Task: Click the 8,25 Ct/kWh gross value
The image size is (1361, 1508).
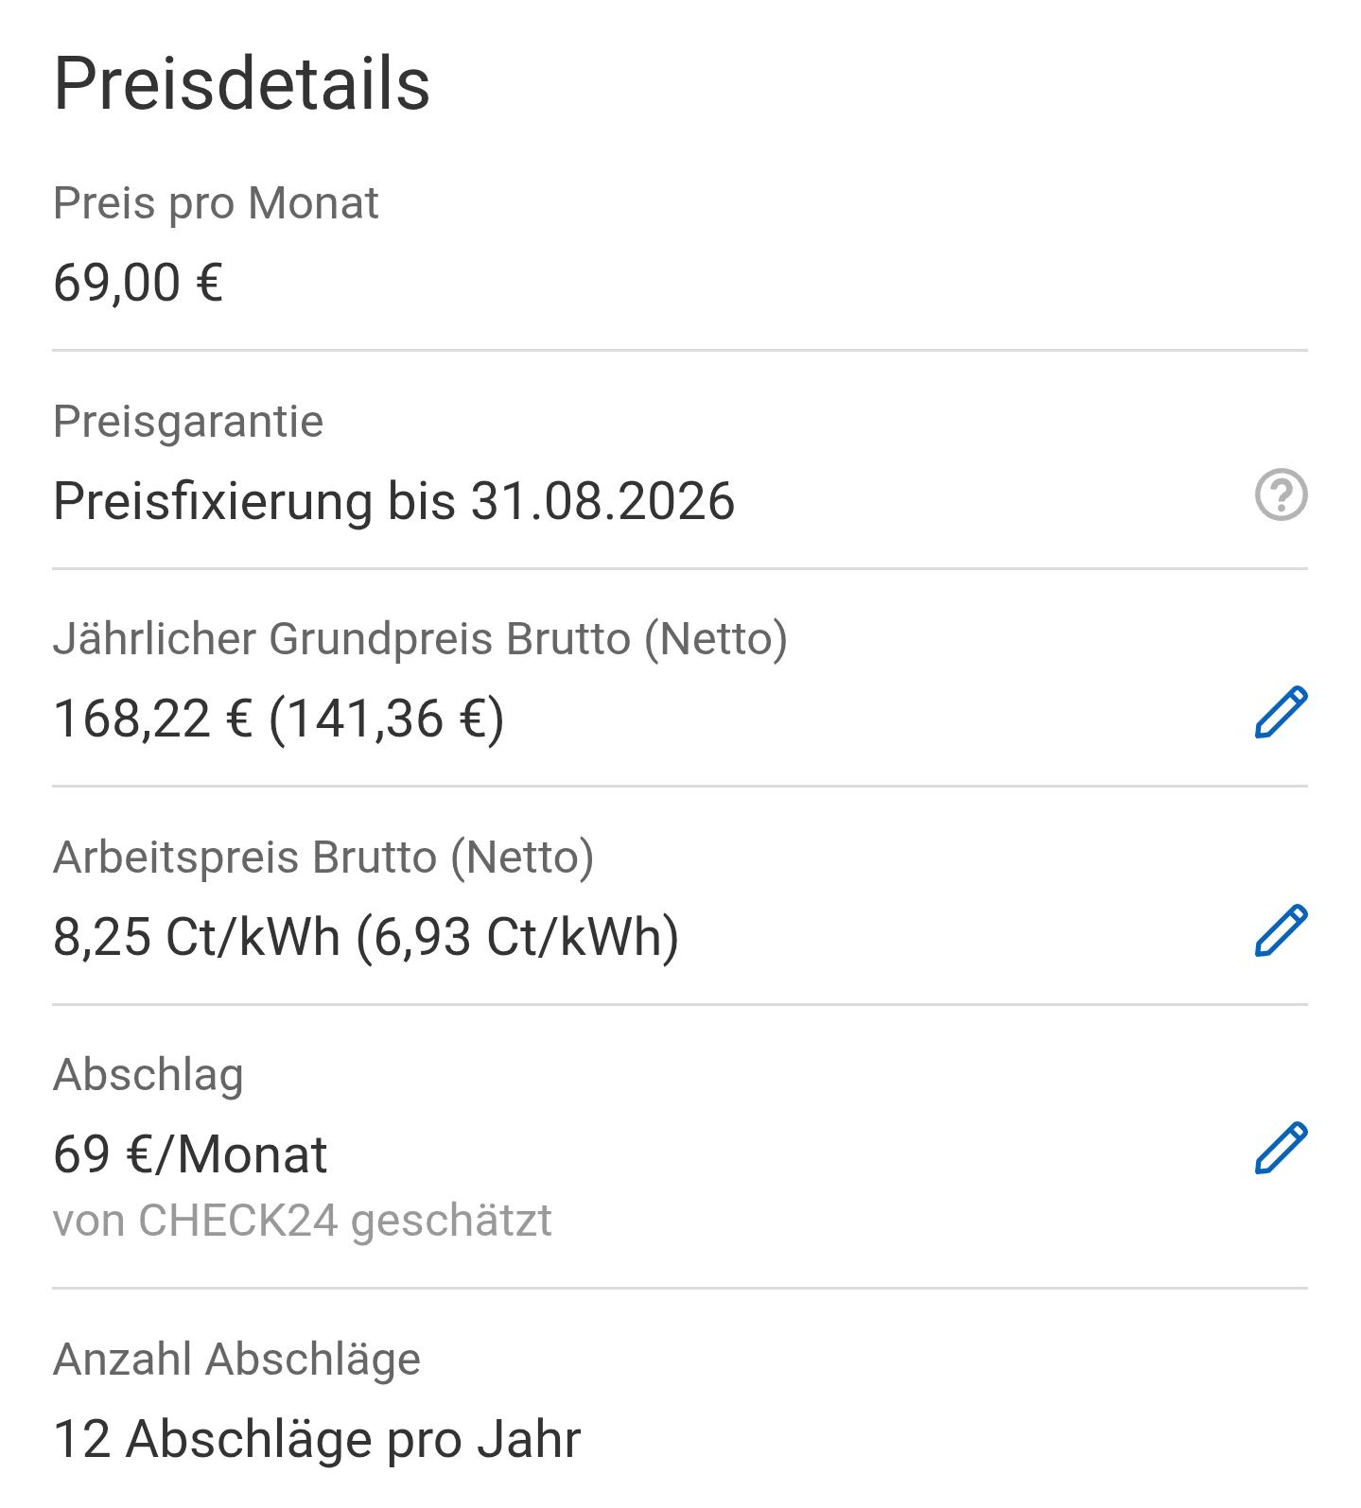Action: point(196,937)
